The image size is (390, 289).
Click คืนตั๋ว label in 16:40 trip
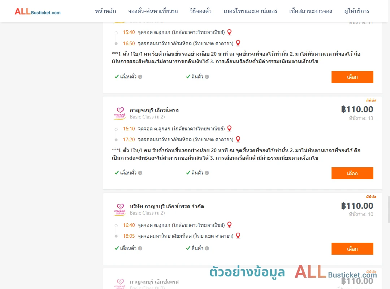click(x=197, y=248)
